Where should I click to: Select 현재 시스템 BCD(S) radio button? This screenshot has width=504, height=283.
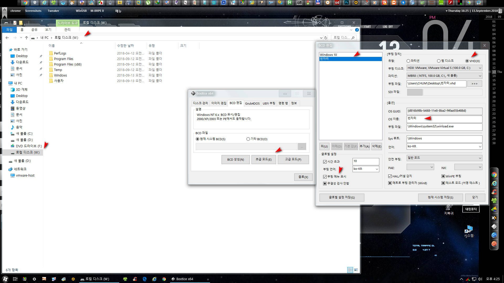(x=197, y=139)
